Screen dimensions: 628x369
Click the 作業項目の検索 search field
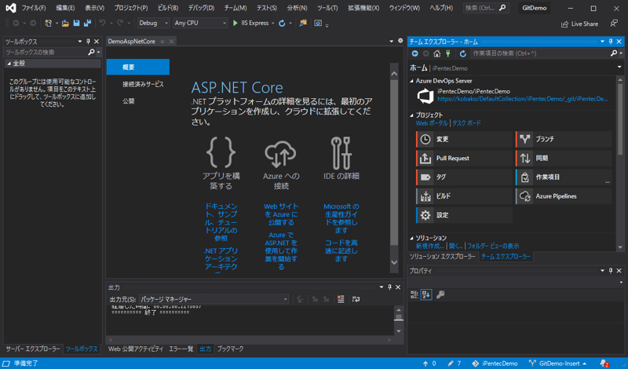[x=541, y=53]
